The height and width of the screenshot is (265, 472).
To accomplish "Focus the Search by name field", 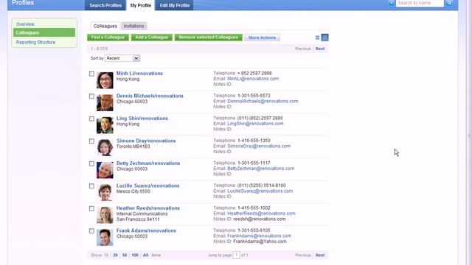I will click(x=420, y=3).
